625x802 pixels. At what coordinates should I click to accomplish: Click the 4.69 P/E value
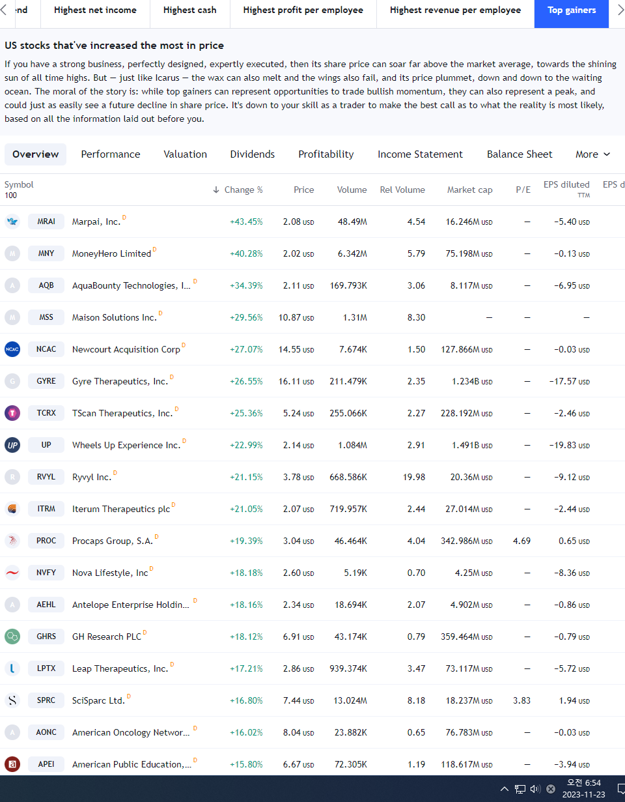pos(521,541)
